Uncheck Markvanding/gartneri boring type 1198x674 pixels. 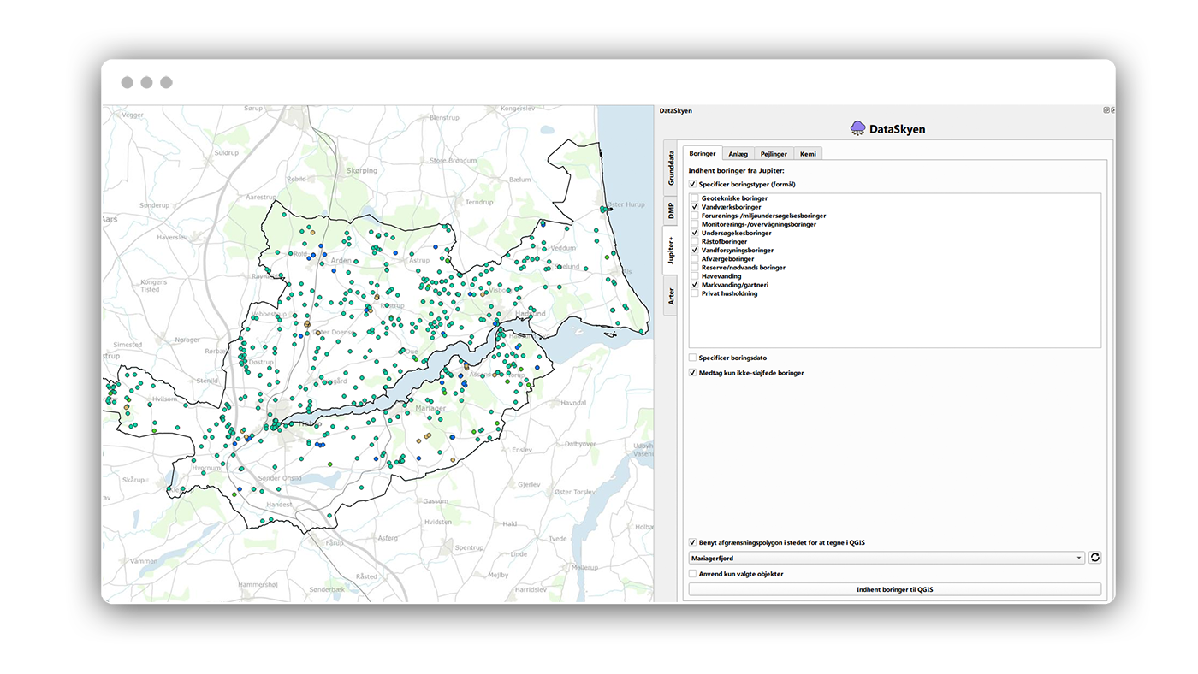pos(695,285)
